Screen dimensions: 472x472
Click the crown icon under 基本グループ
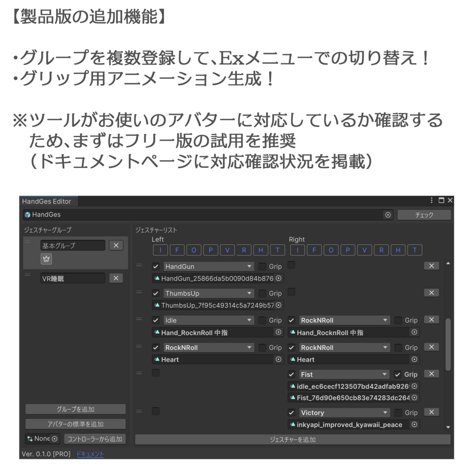46,259
